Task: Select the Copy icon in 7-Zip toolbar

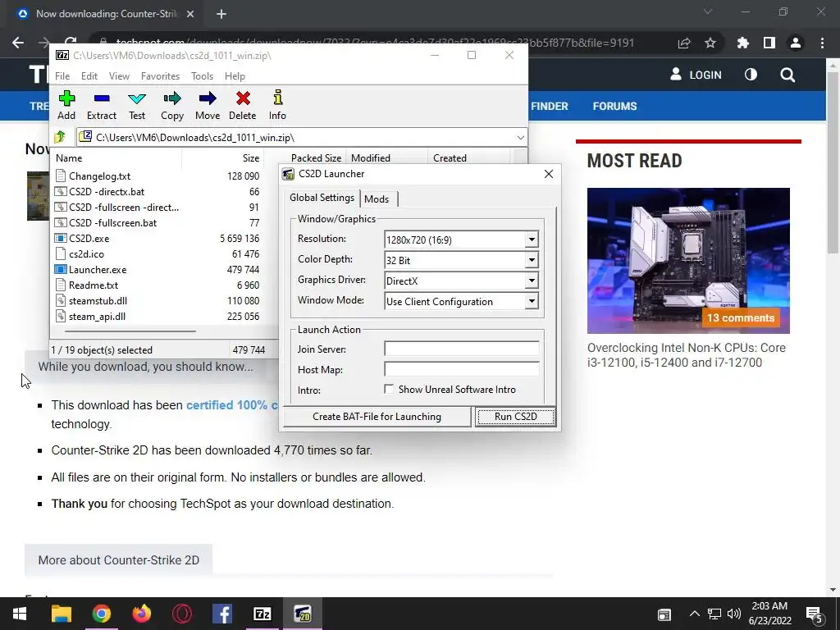Action: pyautogui.click(x=172, y=105)
